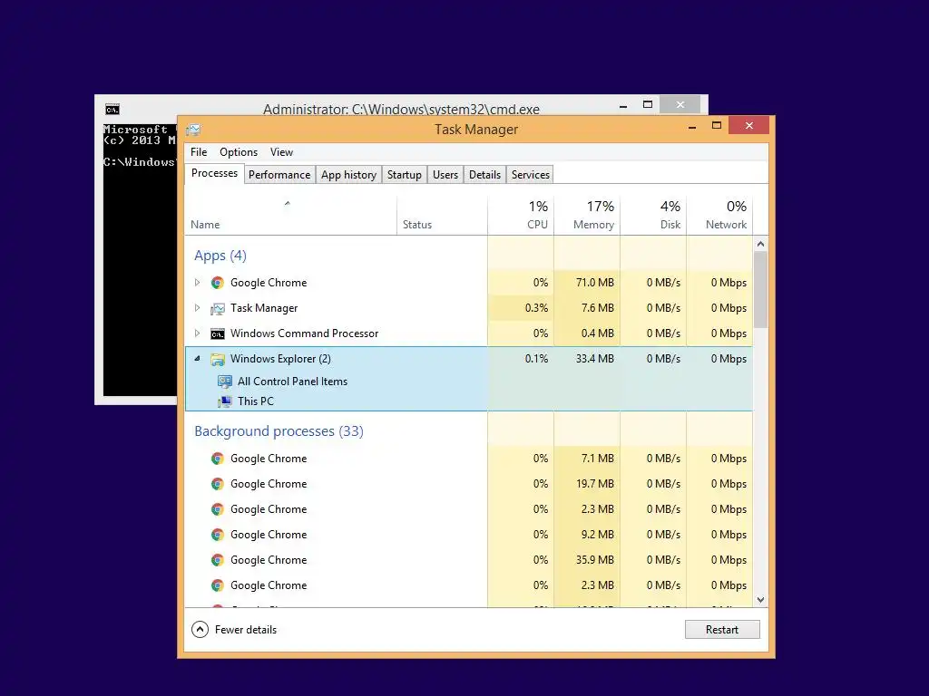Click Chrome icon in the 7.1 MB row
Viewport: 929px width, 696px height.
click(218, 459)
